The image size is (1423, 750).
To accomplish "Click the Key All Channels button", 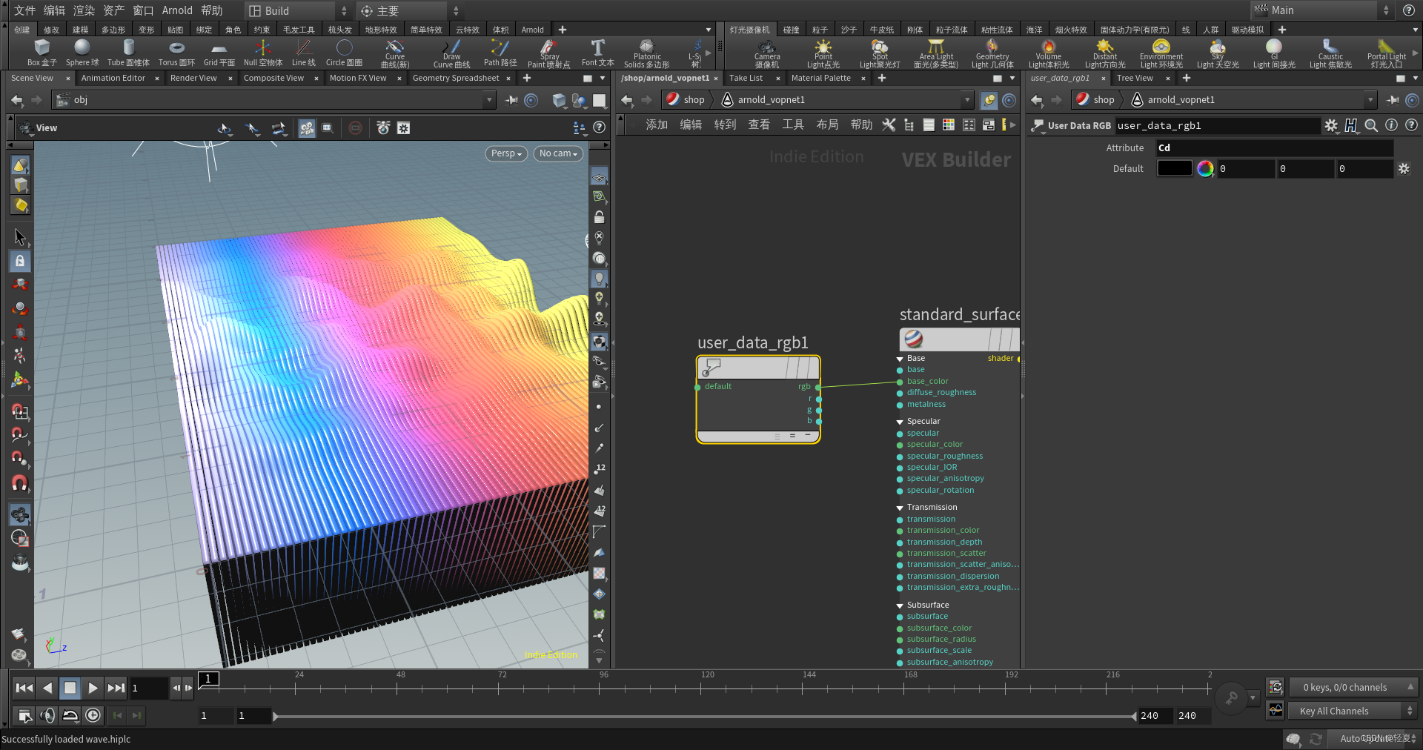I will tap(1333, 711).
